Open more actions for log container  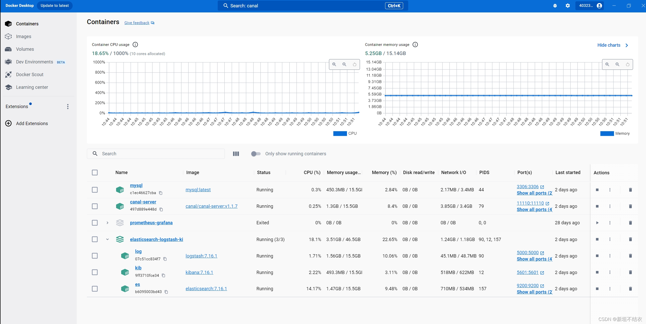610,256
